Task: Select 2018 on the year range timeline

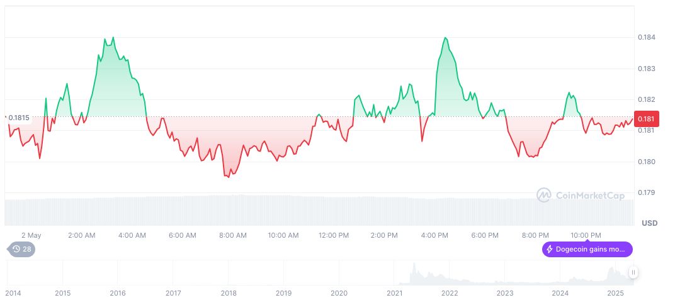Action: pyautogui.click(x=229, y=293)
